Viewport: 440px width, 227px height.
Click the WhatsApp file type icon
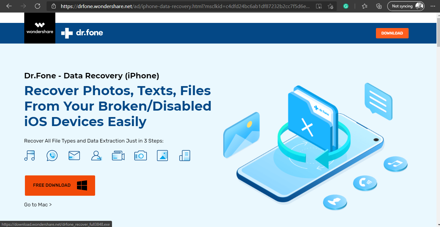click(x=52, y=156)
